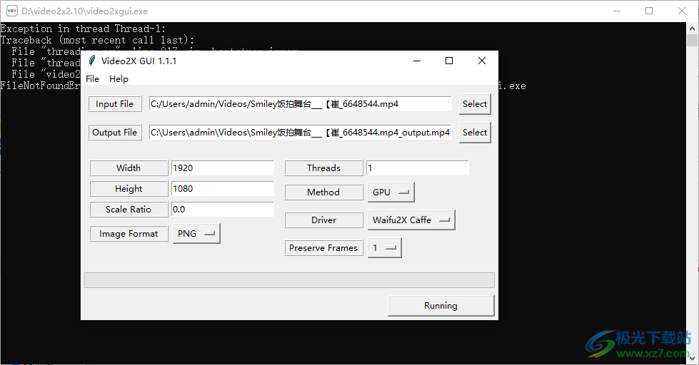Click the Height label button
The width and height of the screenshot is (699, 365).
pyautogui.click(x=129, y=189)
